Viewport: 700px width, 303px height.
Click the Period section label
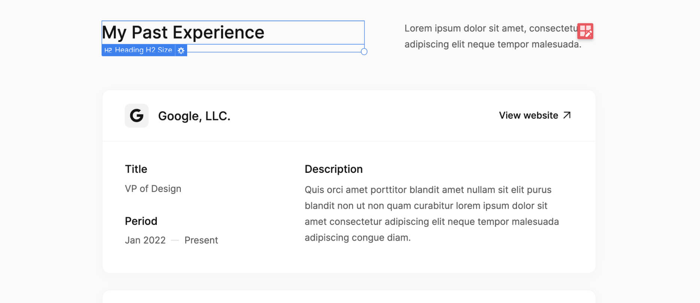pyautogui.click(x=141, y=221)
